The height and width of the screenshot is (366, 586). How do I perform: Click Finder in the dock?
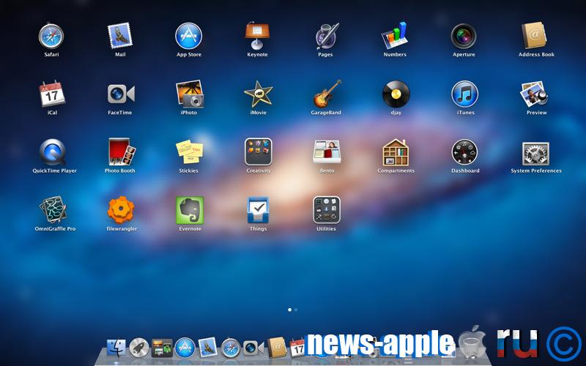pos(116,348)
